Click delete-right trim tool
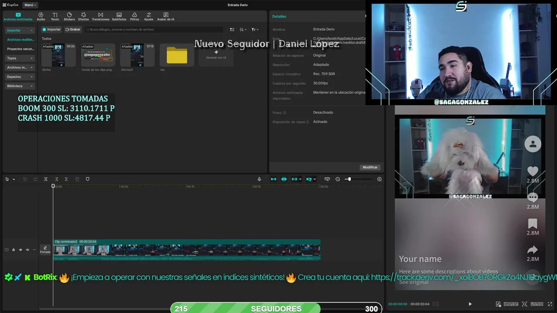The width and height of the screenshot is (557, 313). tap(66, 179)
